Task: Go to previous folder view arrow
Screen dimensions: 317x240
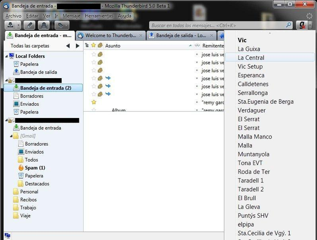Action: 68,46
